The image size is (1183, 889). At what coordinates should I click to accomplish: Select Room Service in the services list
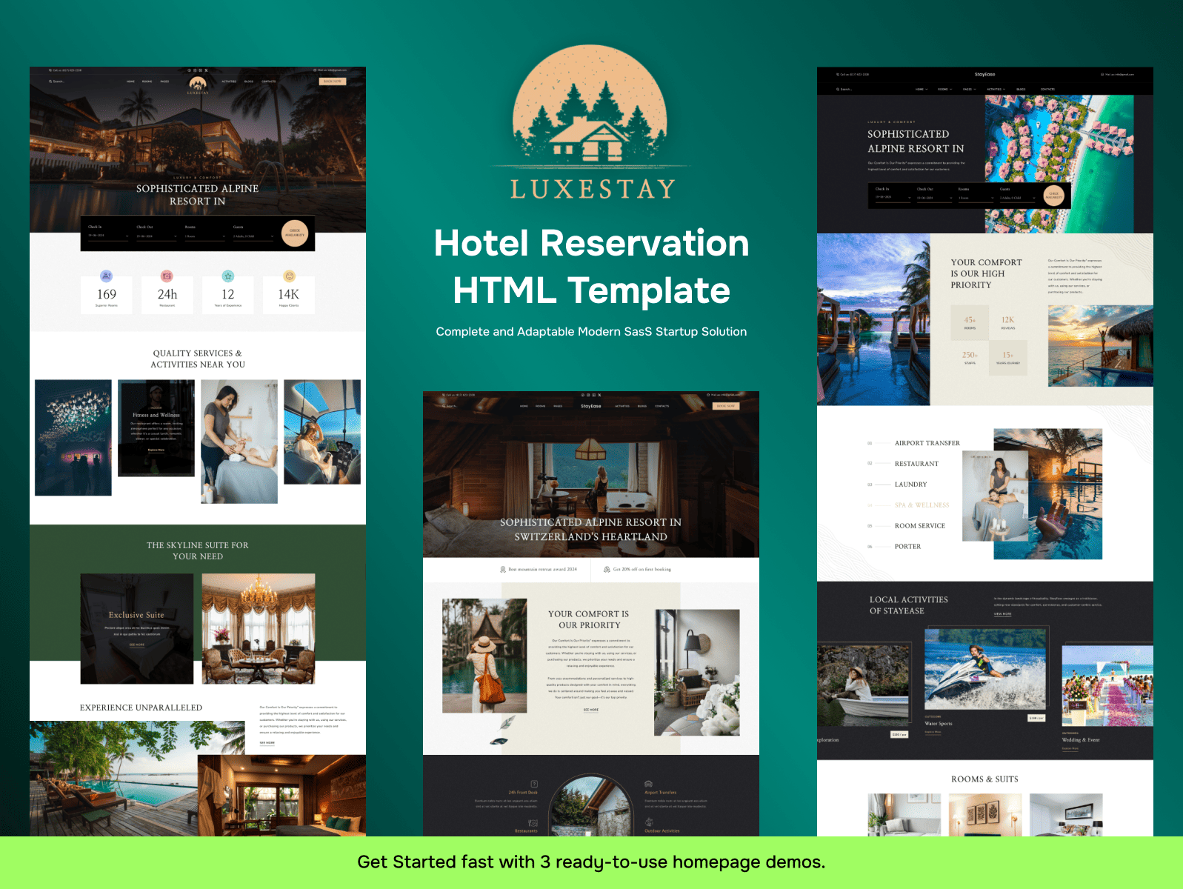click(920, 526)
